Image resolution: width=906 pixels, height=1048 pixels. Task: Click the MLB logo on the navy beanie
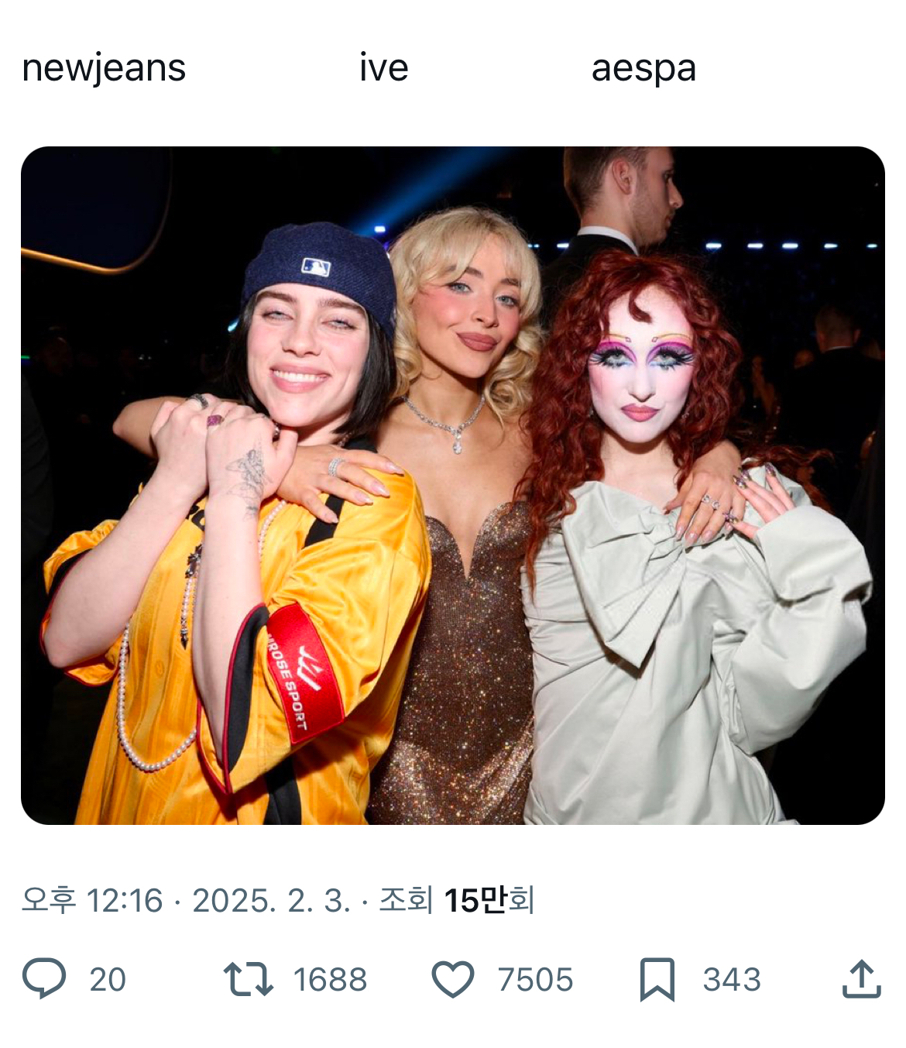(316, 267)
